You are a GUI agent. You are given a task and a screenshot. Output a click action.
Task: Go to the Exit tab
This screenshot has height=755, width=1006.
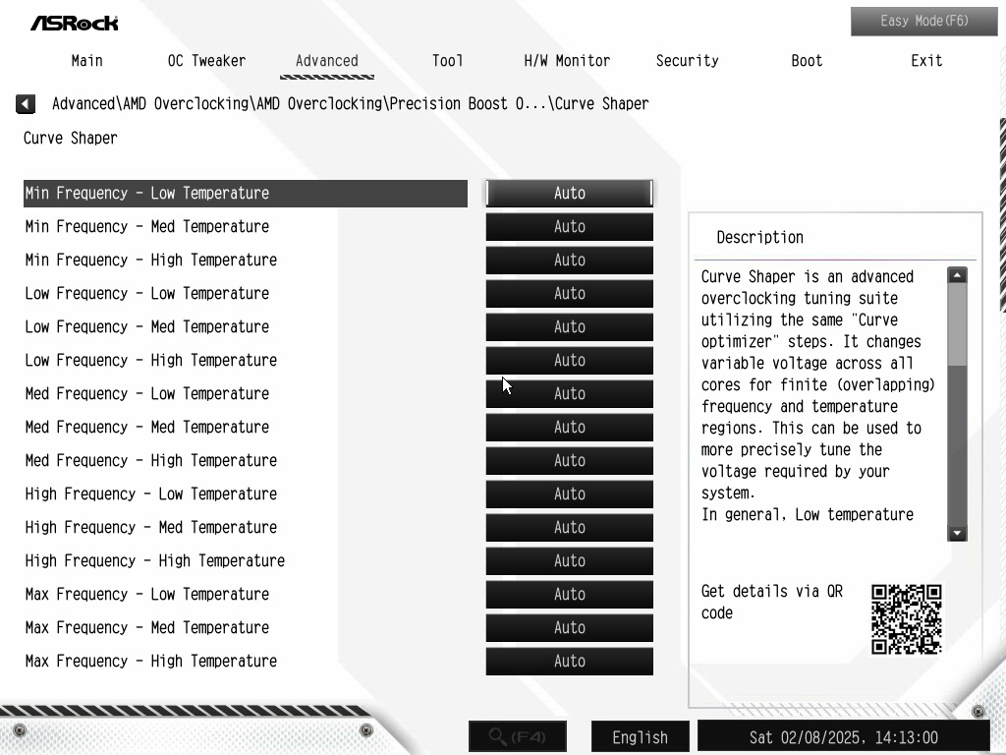pyautogui.click(x=926, y=61)
